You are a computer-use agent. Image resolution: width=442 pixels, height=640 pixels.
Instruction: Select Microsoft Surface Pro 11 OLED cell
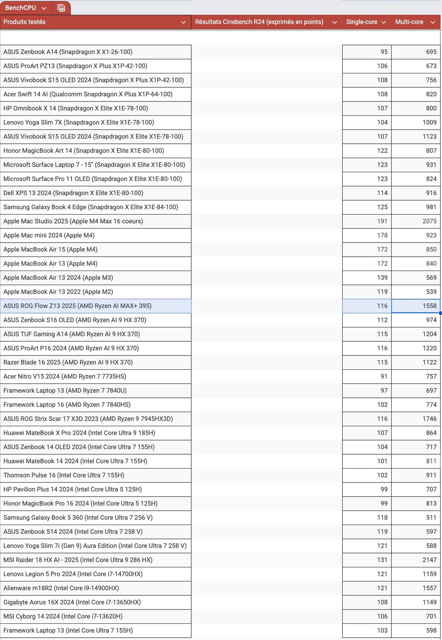pyautogui.click(x=96, y=179)
